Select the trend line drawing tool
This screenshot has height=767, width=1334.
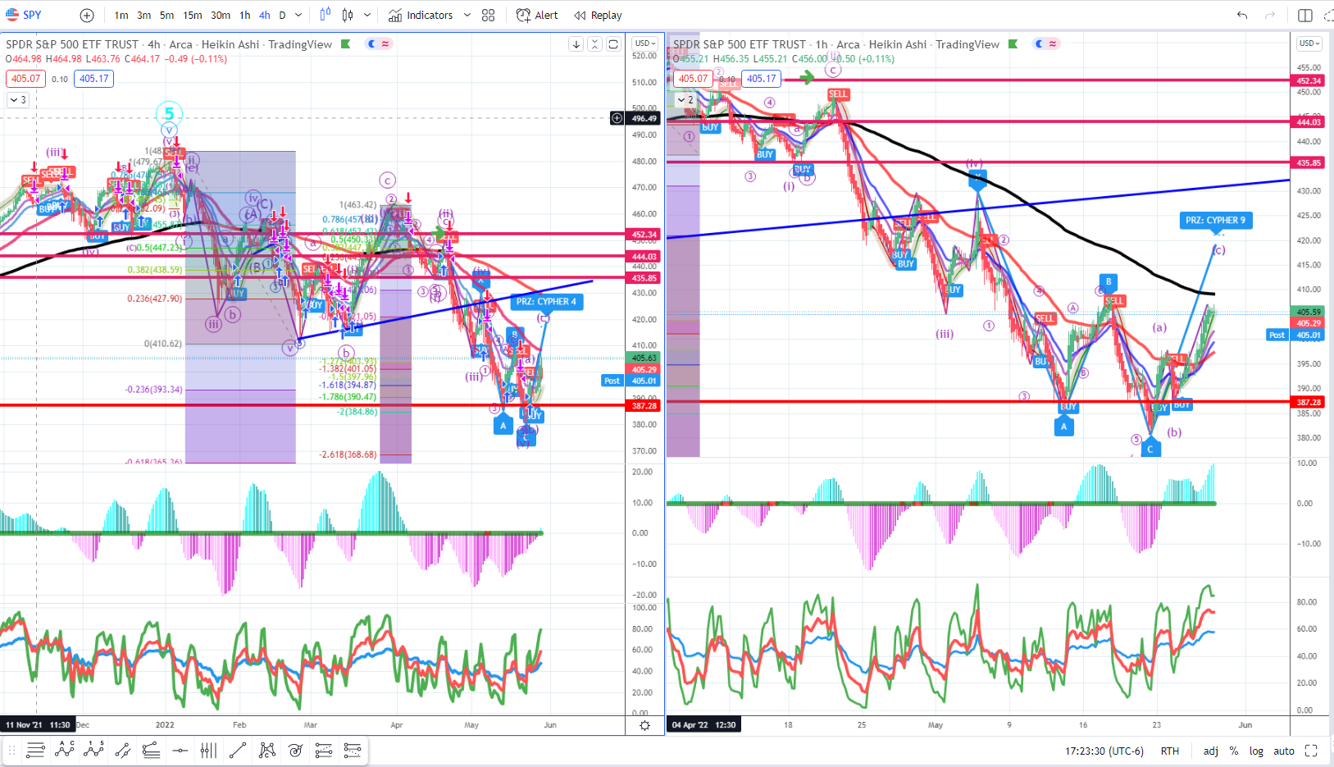(238, 750)
